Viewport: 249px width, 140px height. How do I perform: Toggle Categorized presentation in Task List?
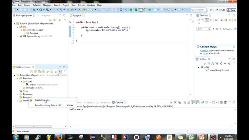pyautogui.click(x=207, y=20)
